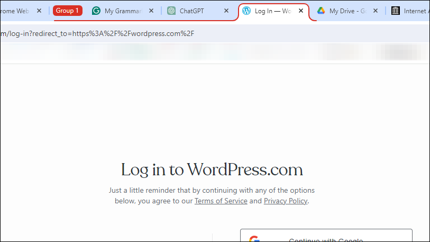Close the WordPress Log In tab
The image size is (430, 242).
301,11
